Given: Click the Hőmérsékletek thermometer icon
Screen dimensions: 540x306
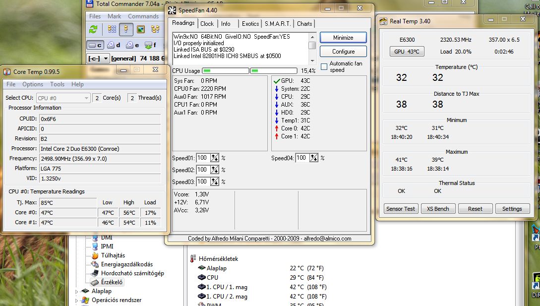Looking at the screenshot, I should 193,259.
